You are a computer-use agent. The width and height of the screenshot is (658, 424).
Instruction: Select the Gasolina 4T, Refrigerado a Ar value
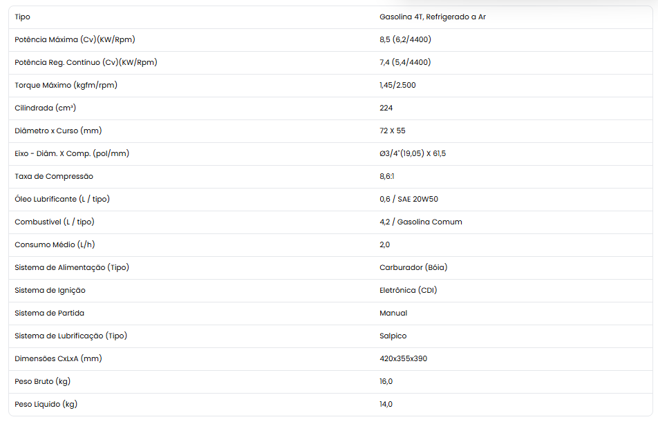click(x=432, y=17)
